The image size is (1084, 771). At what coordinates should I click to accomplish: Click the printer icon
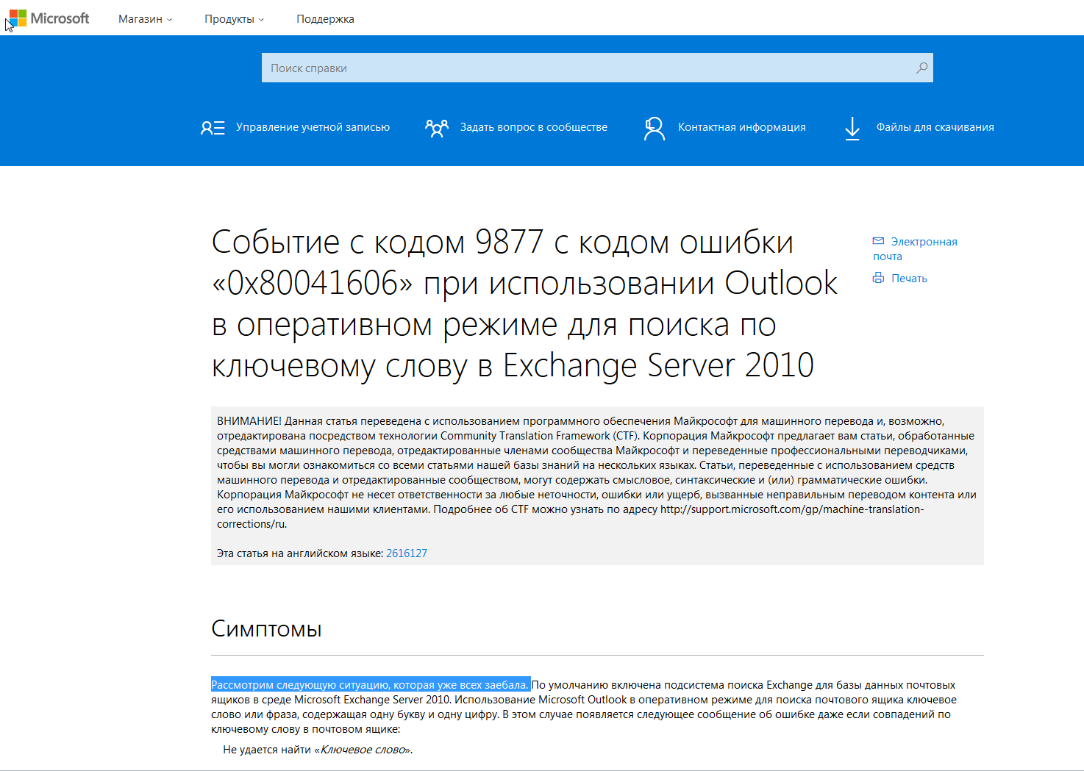coord(878,278)
